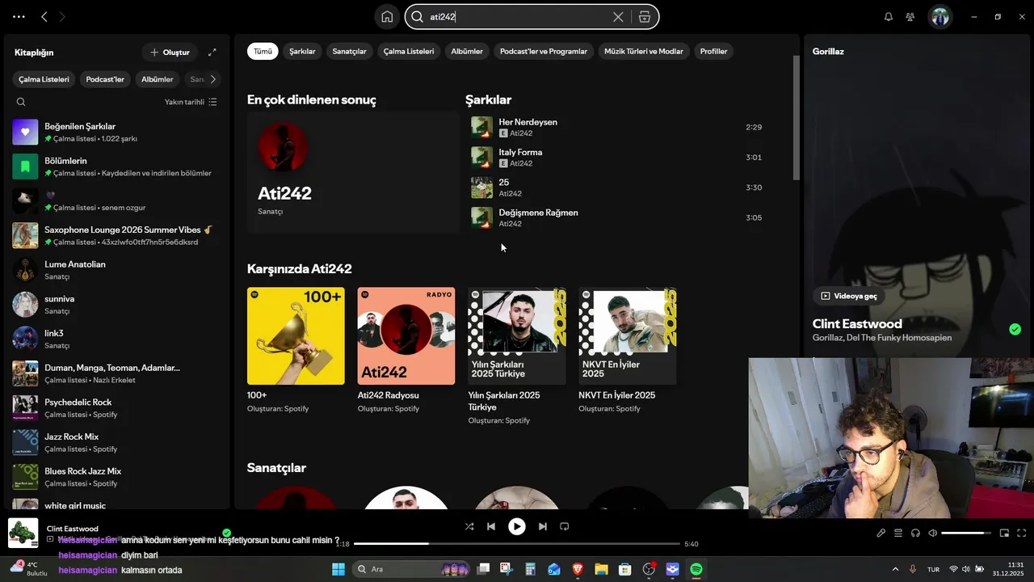Go to Spotify Home via house icon

tap(387, 17)
